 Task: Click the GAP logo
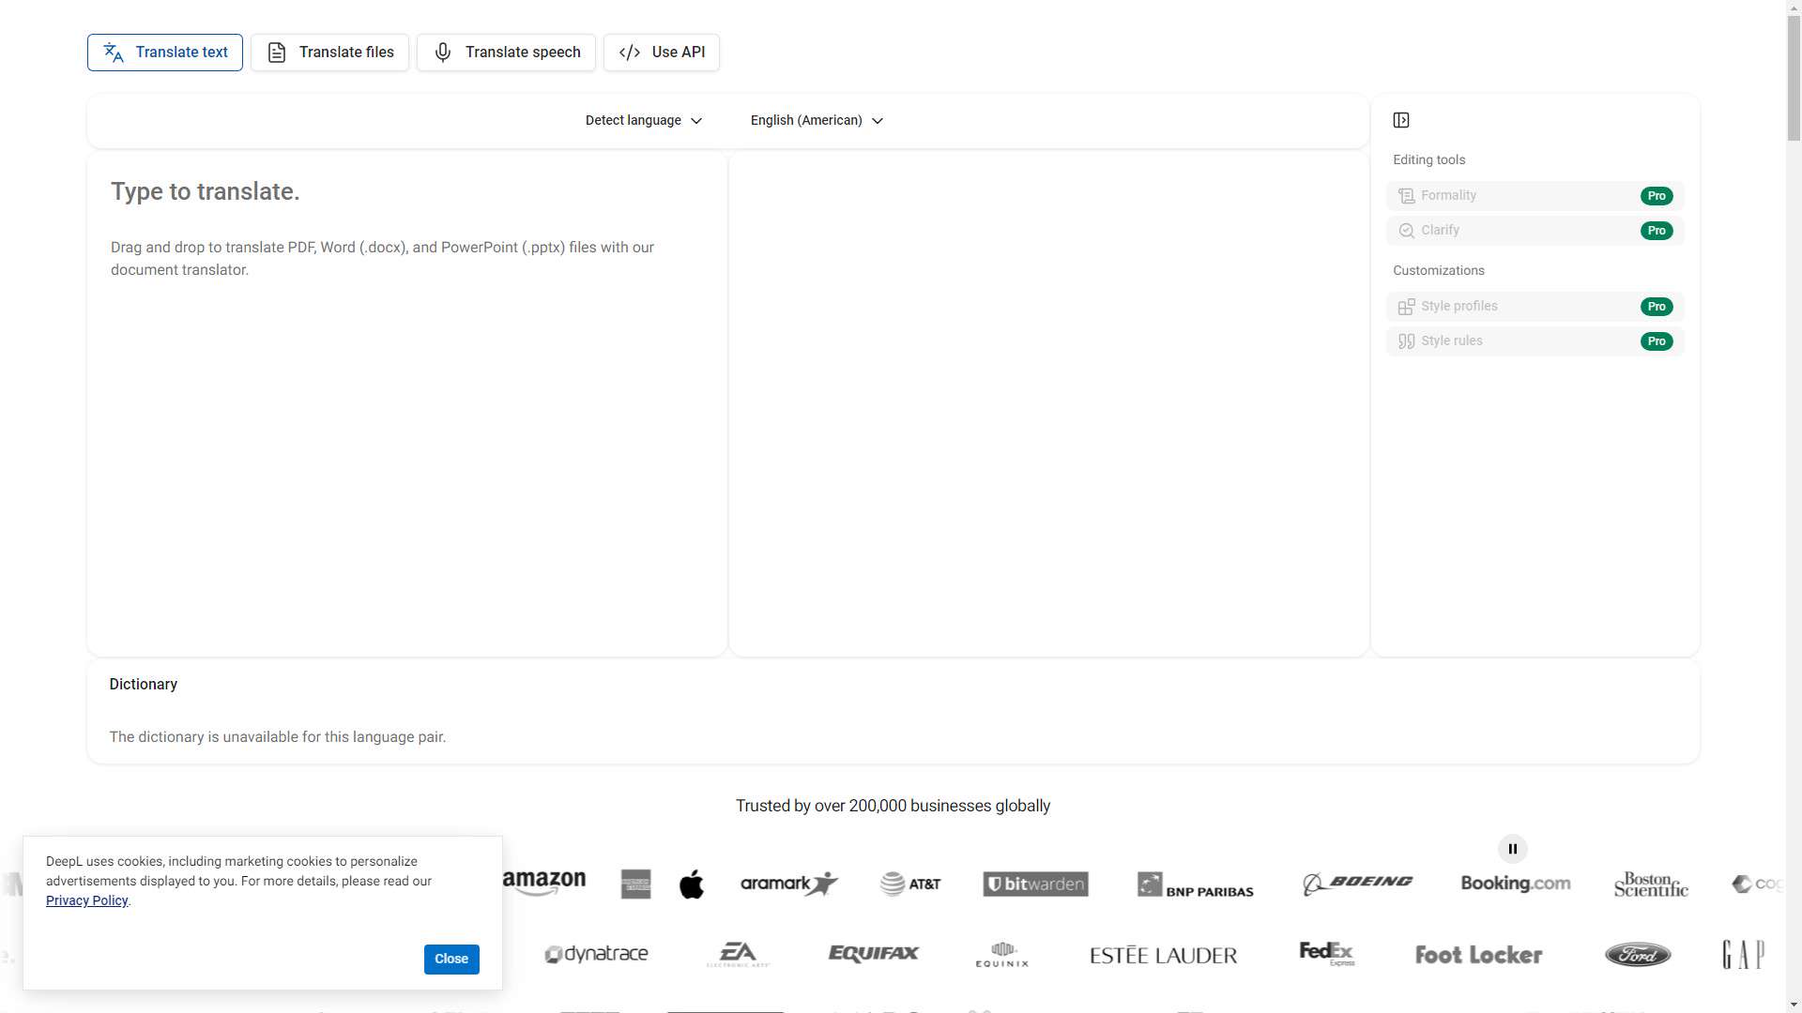pyautogui.click(x=1744, y=955)
